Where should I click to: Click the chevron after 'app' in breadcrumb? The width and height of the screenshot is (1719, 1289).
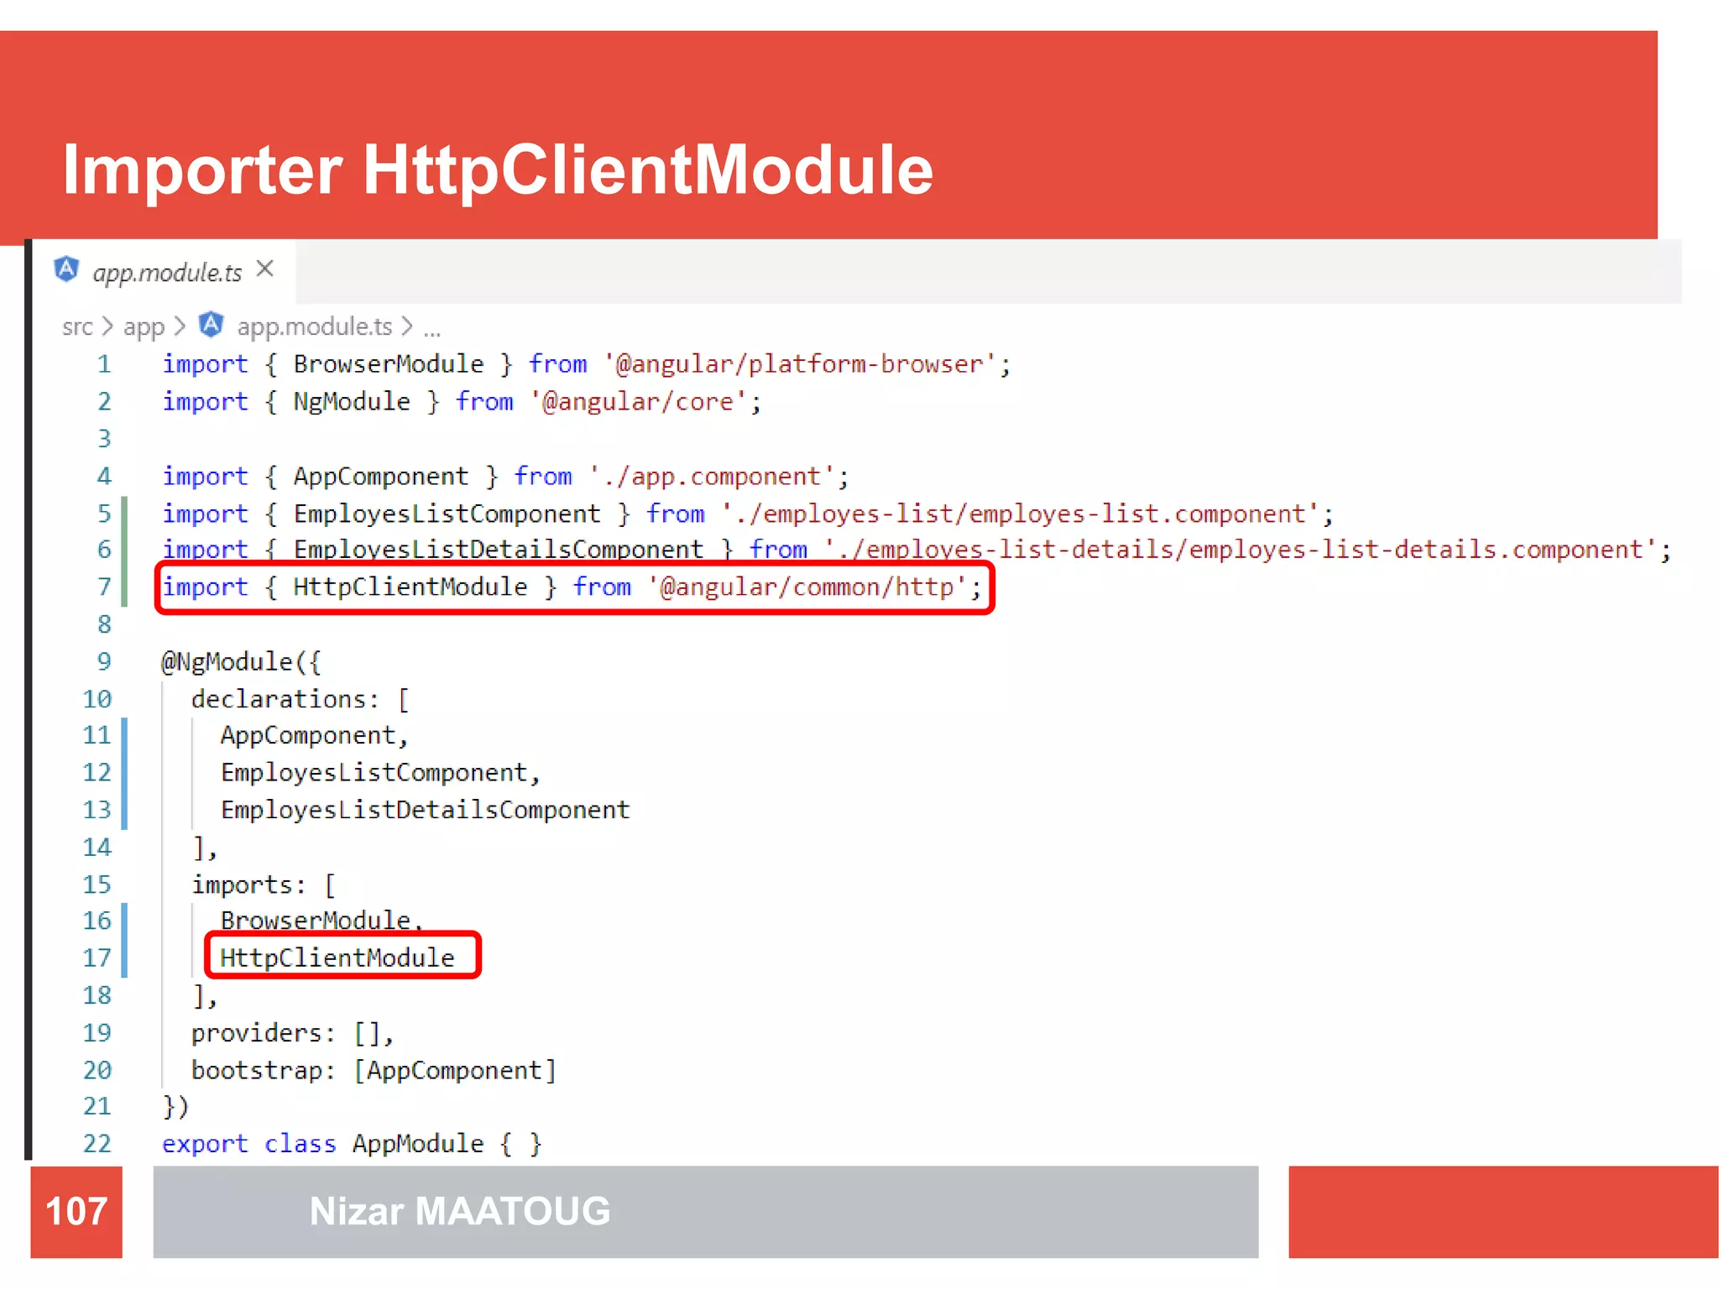click(179, 326)
